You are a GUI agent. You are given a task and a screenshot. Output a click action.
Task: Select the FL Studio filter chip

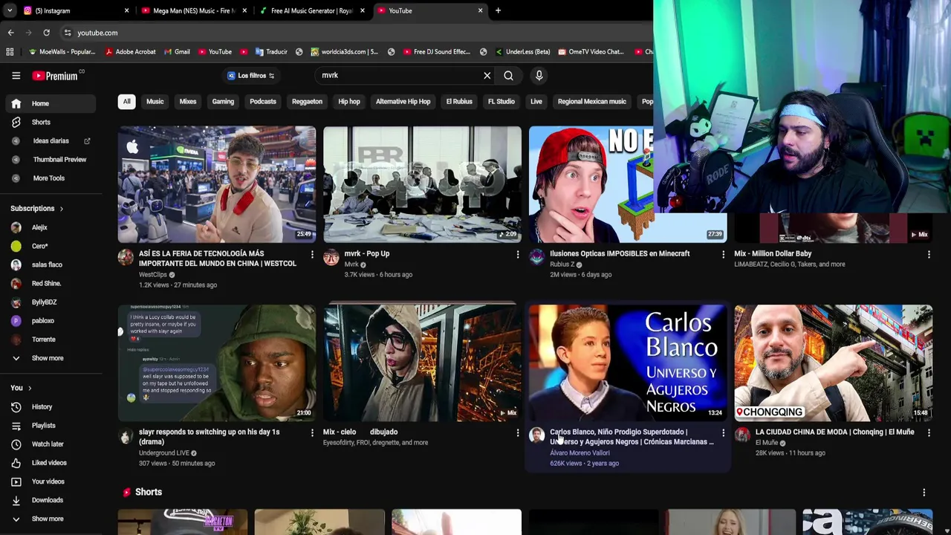click(502, 102)
